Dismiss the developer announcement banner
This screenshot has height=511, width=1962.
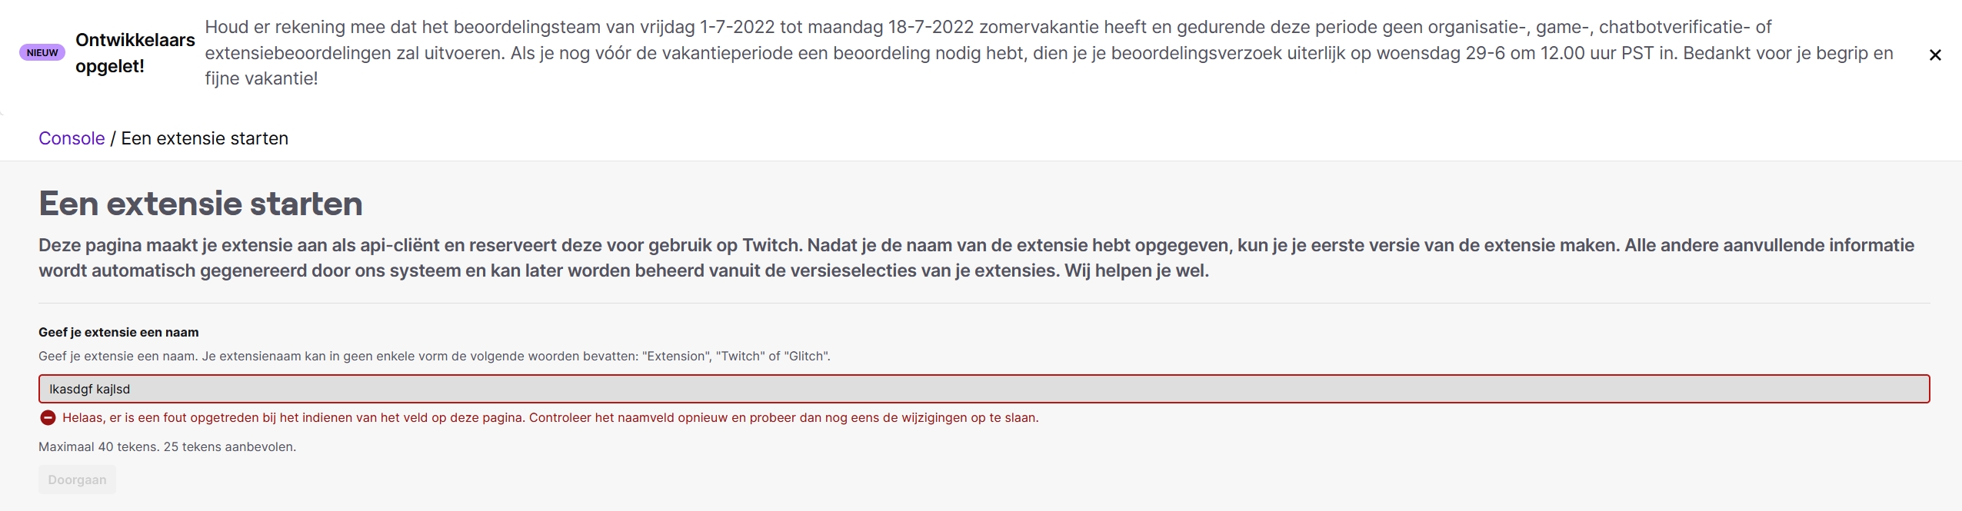click(x=1935, y=55)
